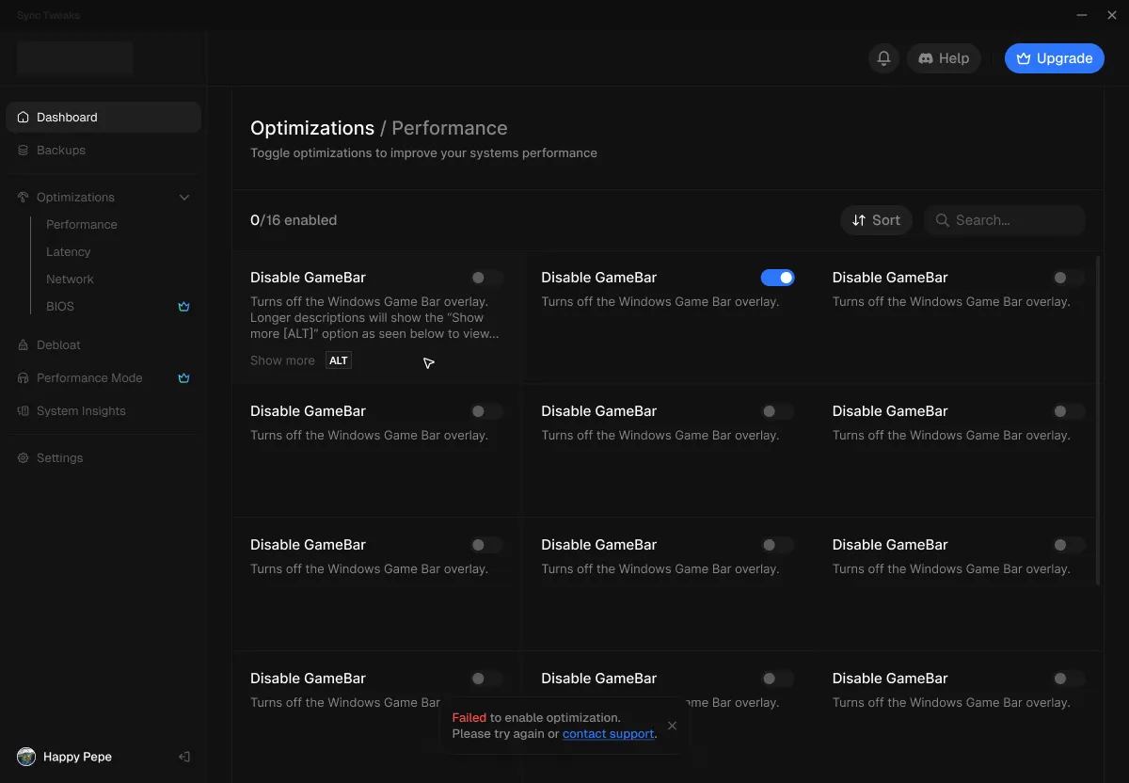Screen dimensions: 1129x783
Task: Select the Backups database icon
Action: click(22, 150)
